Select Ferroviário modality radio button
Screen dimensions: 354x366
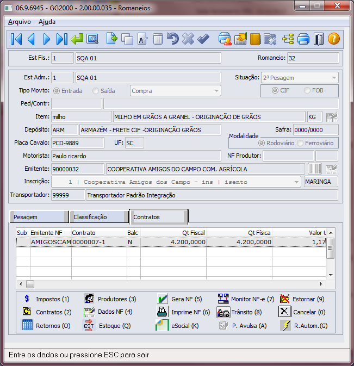point(300,143)
